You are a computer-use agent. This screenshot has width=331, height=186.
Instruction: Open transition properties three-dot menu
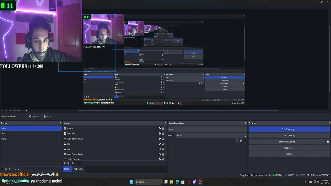tap(245, 141)
